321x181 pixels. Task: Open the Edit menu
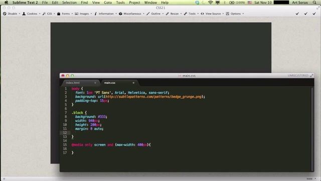pyautogui.click(x=55, y=3)
